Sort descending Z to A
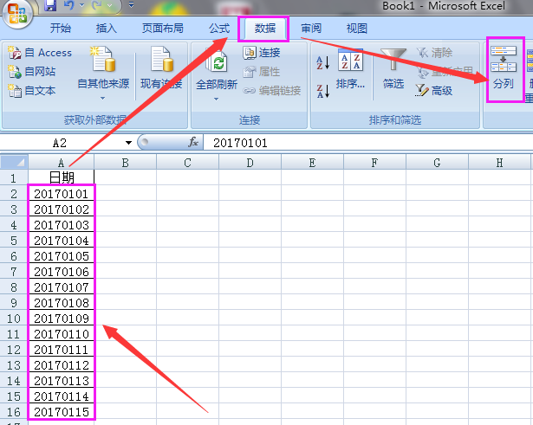The height and width of the screenshot is (425, 533). (x=323, y=91)
